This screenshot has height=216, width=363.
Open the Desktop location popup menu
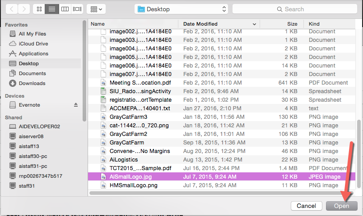pos(181,9)
